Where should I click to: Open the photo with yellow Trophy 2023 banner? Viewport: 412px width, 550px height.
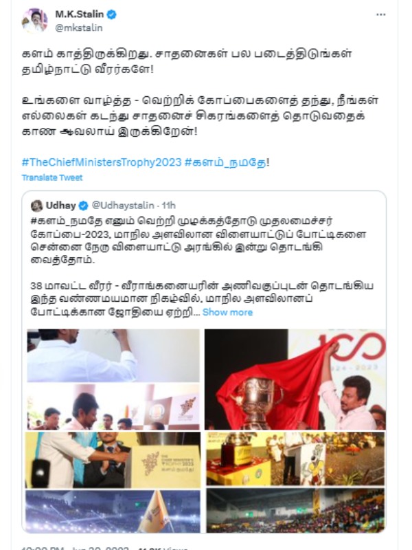click(x=113, y=460)
